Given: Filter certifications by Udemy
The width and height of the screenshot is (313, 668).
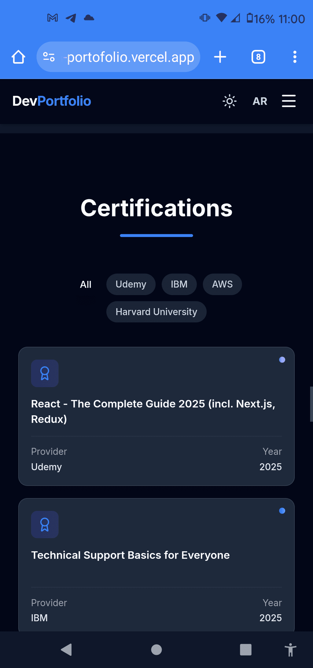Looking at the screenshot, I should click(x=131, y=284).
